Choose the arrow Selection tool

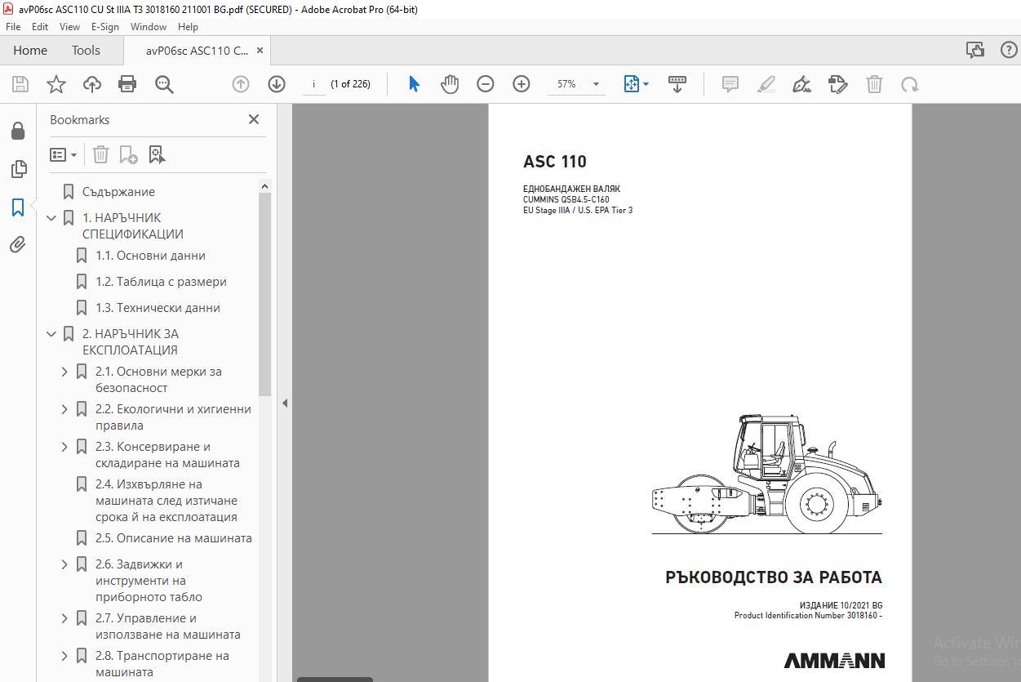(414, 84)
